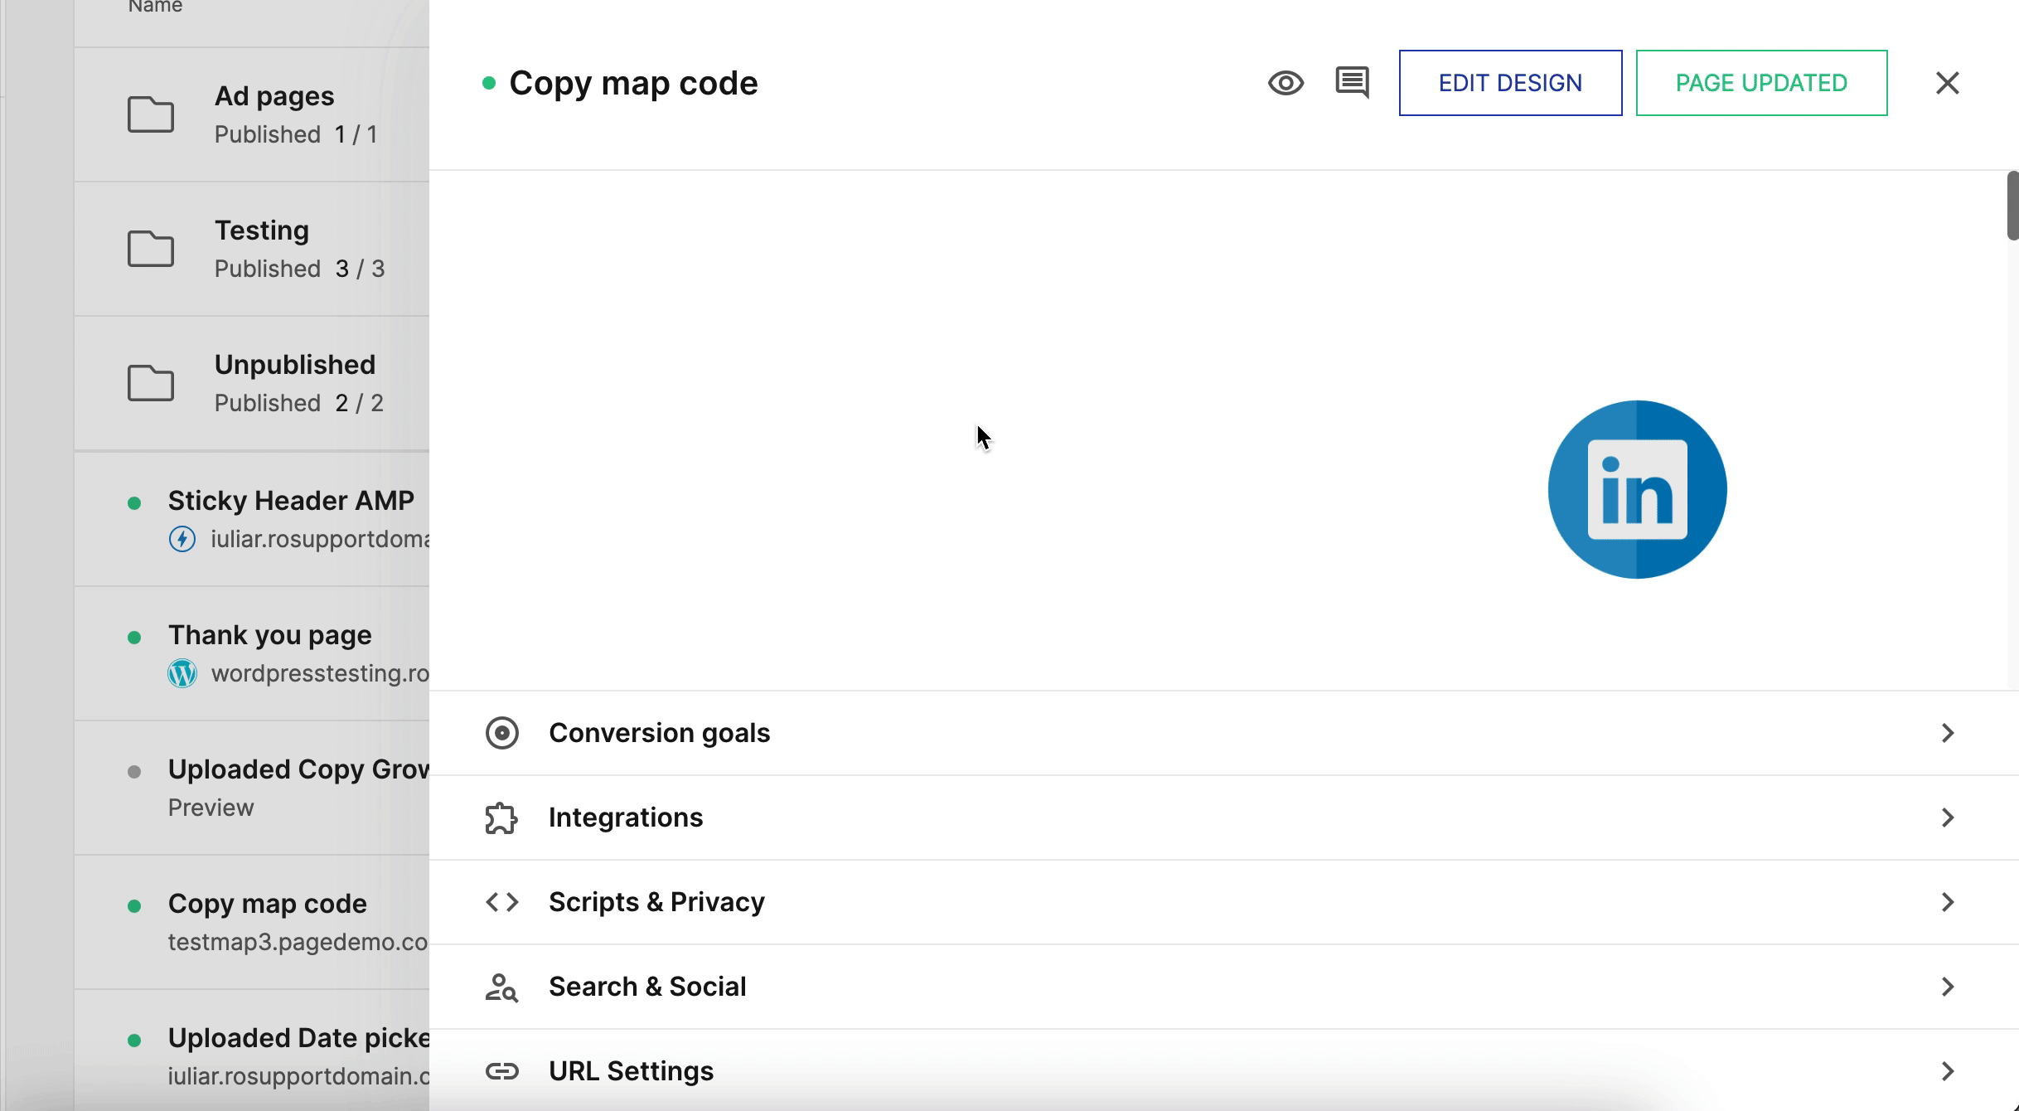Screen dimensions: 2019x1111
Task: Click the Conversion goals target icon
Action: point(501,733)
